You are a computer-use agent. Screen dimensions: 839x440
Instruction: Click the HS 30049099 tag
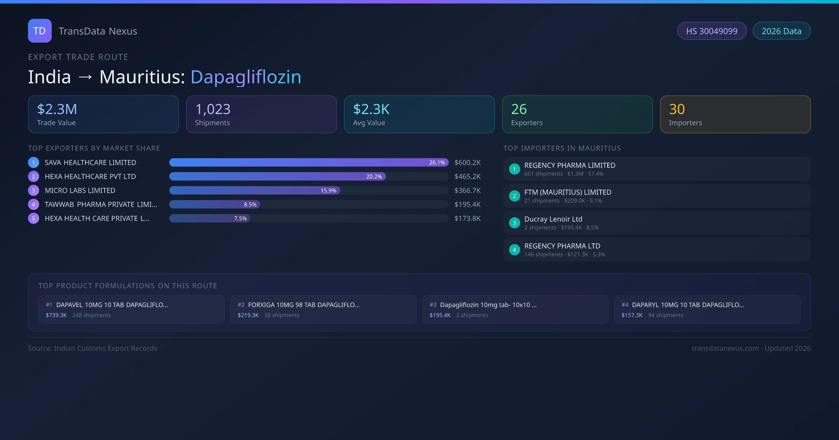(711, 31)
